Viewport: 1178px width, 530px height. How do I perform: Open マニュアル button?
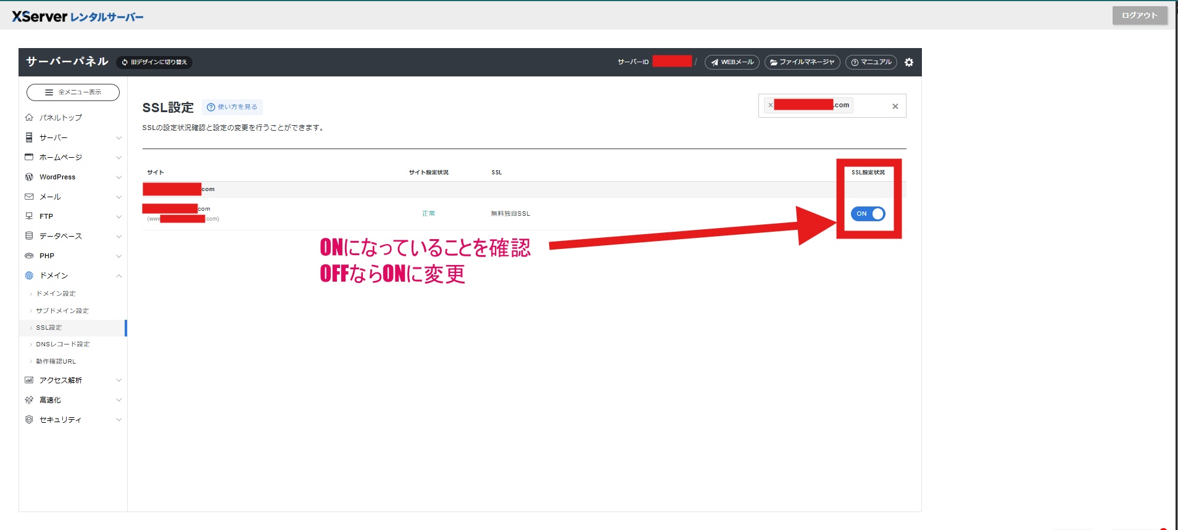871,62
